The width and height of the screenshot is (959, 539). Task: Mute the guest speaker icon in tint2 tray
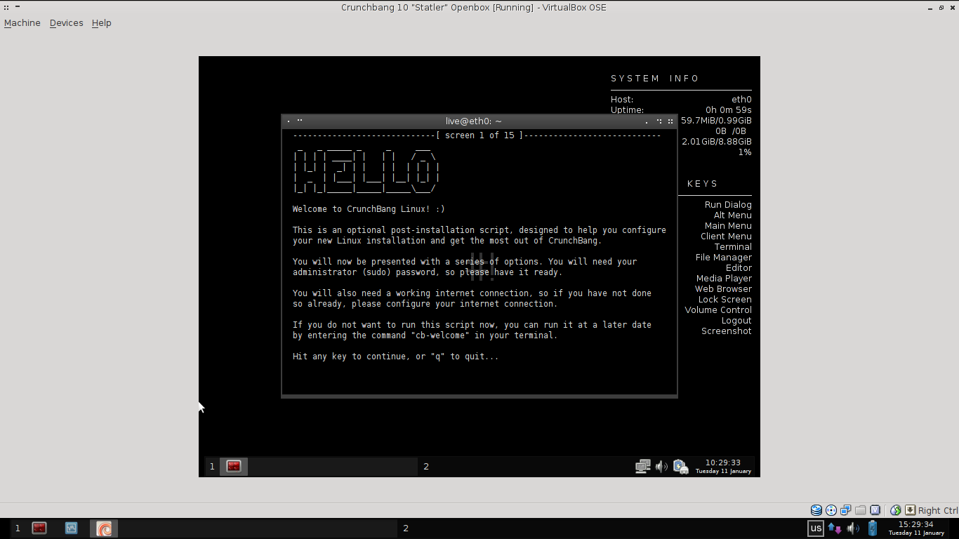pos(661,466)
